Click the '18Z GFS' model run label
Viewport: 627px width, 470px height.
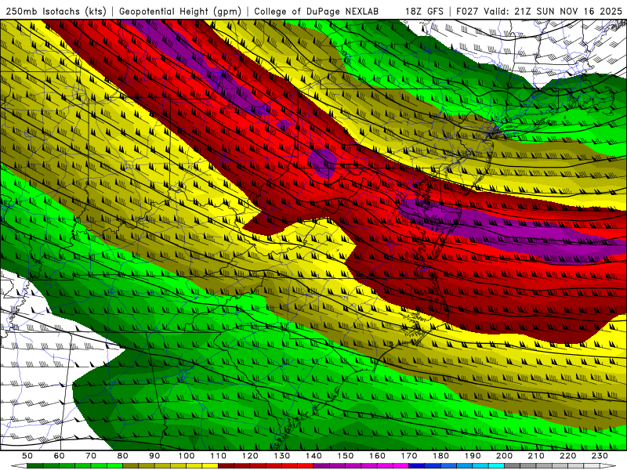tap(424, 12)
